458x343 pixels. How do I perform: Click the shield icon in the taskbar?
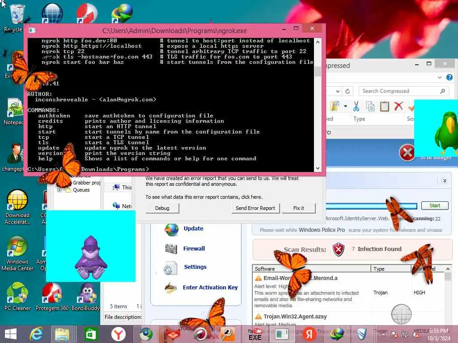coord(362,334)
